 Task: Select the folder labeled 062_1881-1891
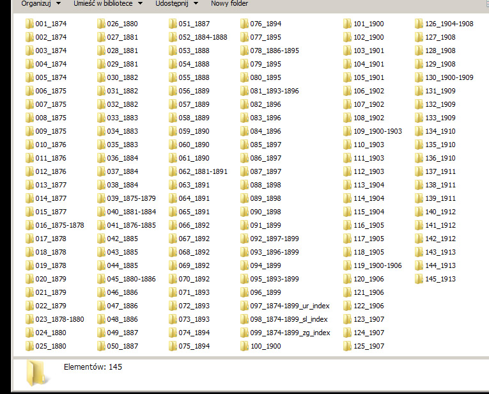point(203,171)
